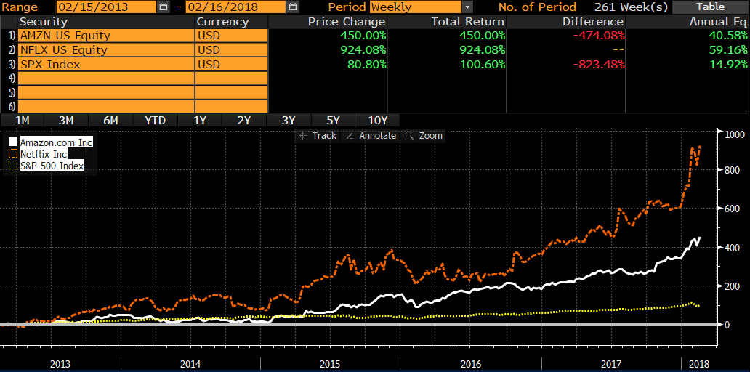
Task: Select the YTD time range tab
Action: click(155, 121)
